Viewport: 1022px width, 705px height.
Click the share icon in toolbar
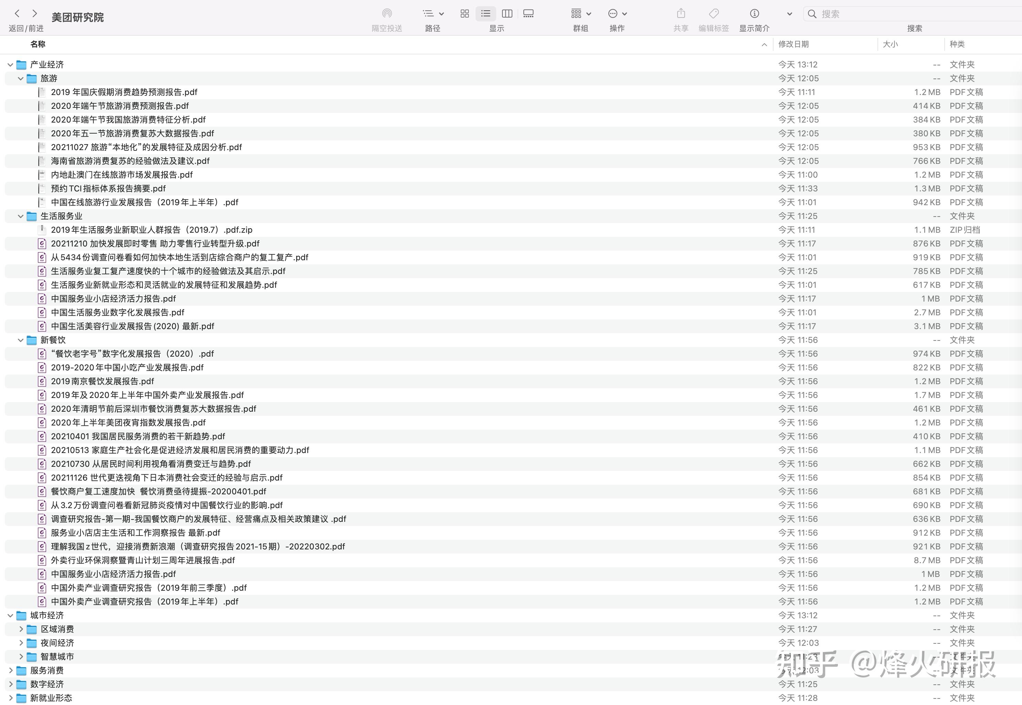point(681,14)
